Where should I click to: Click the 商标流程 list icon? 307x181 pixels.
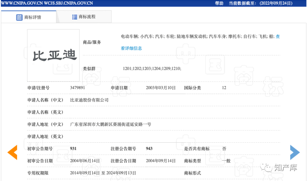point(74,17)
